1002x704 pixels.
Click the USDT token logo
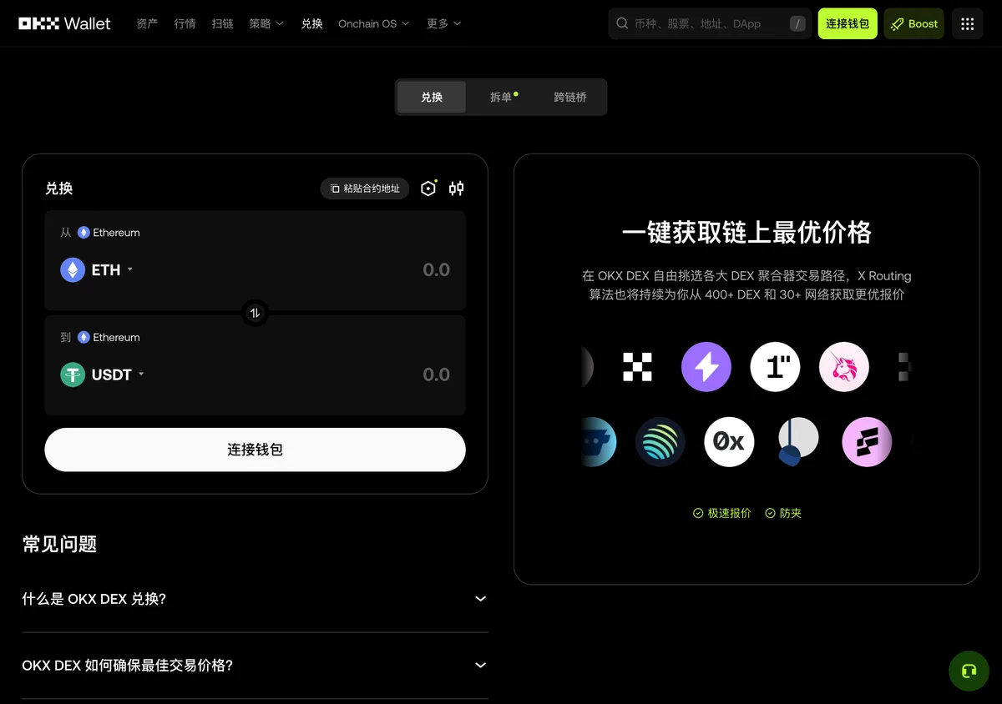click(x=73, y=375)
